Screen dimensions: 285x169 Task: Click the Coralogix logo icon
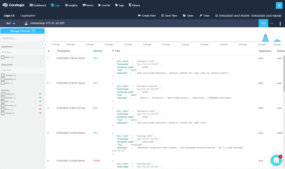(5, 5)
